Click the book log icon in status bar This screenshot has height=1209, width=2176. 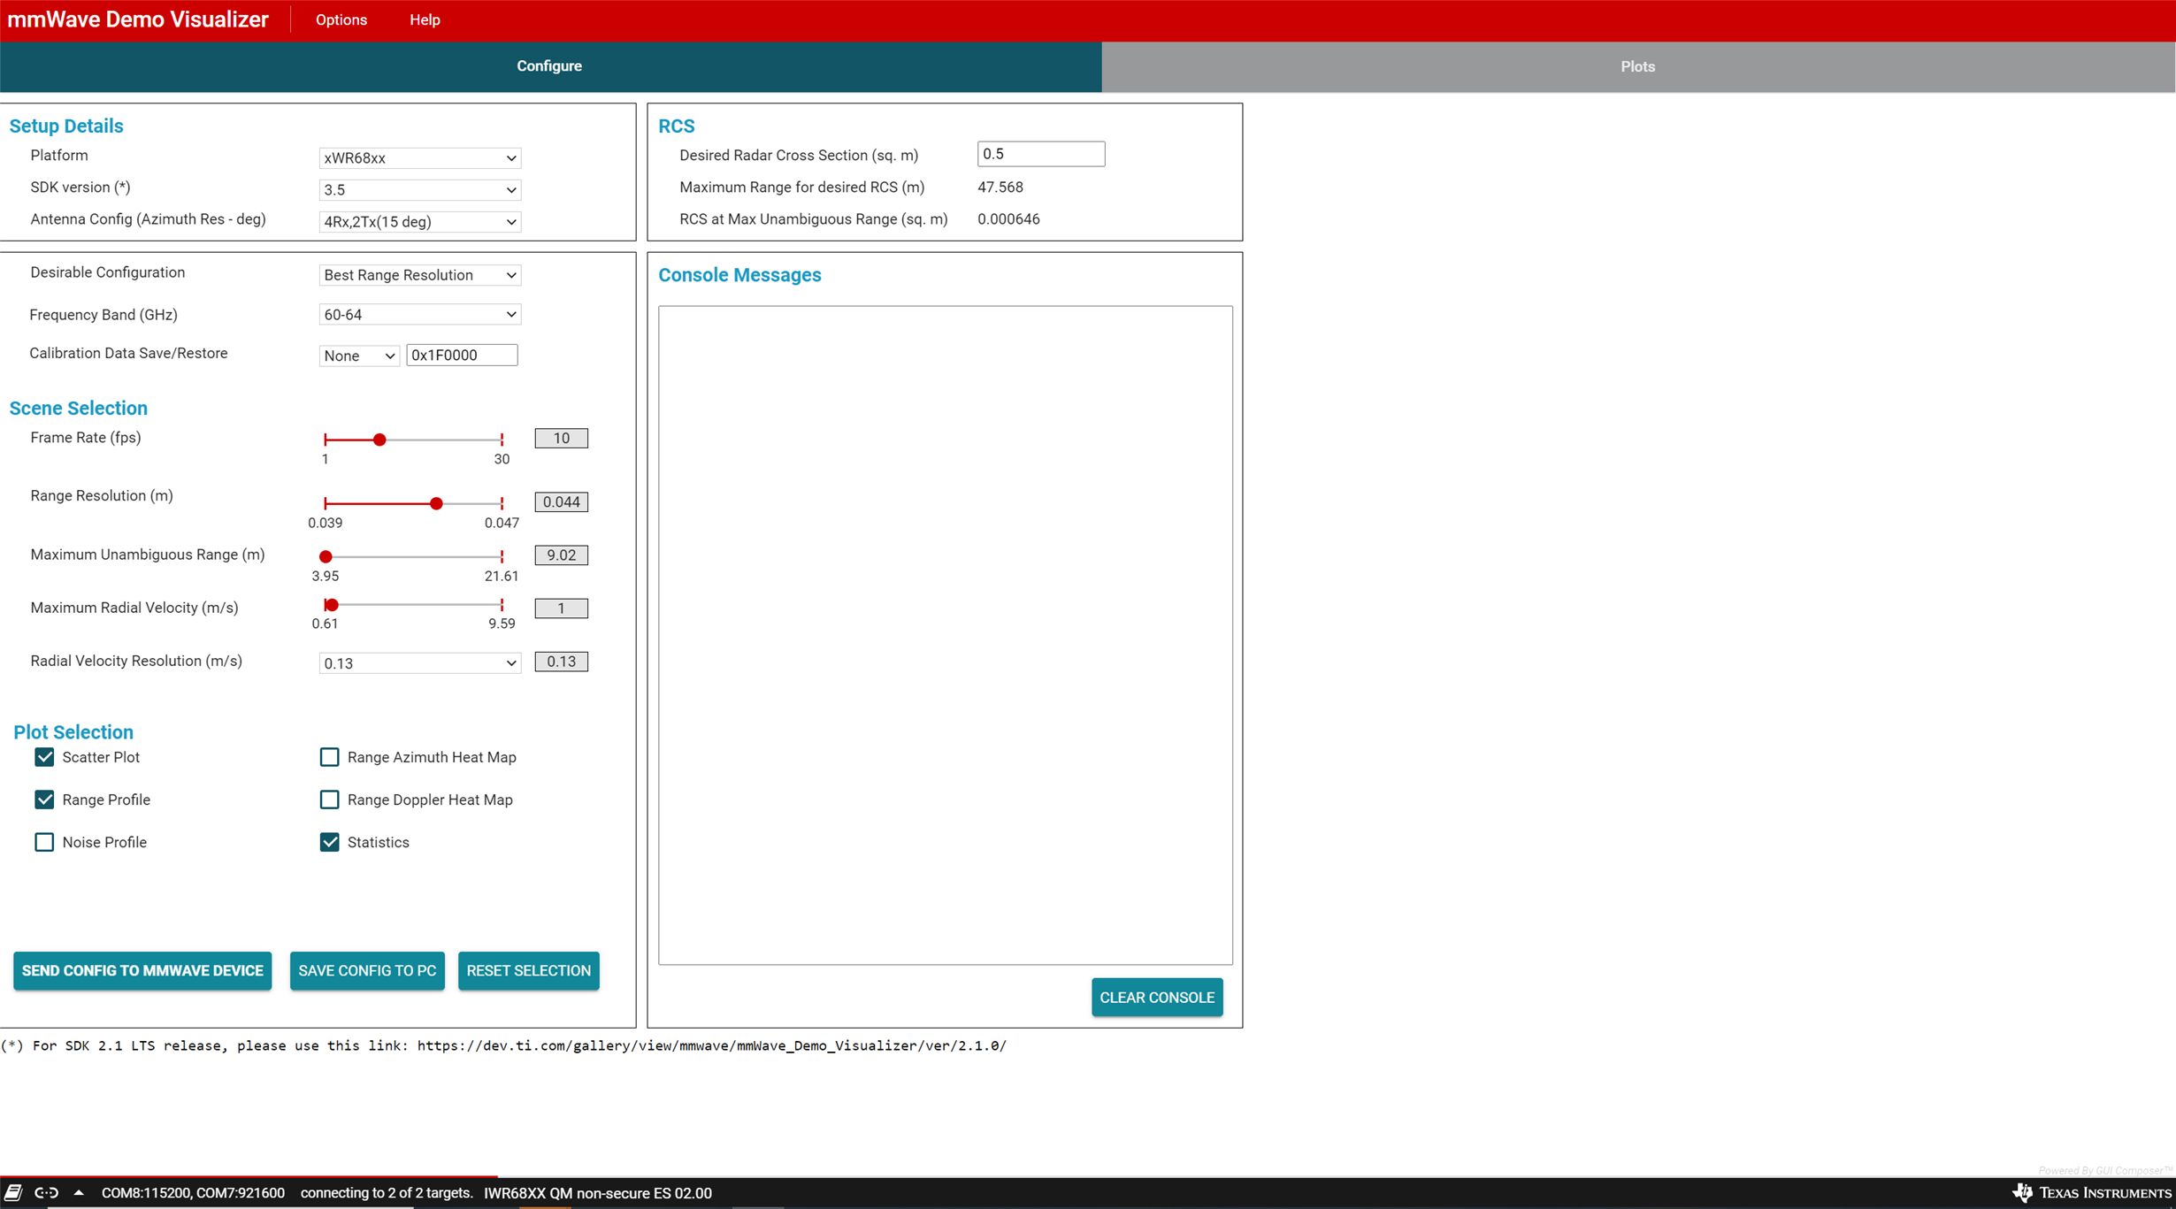point(13,1193)
